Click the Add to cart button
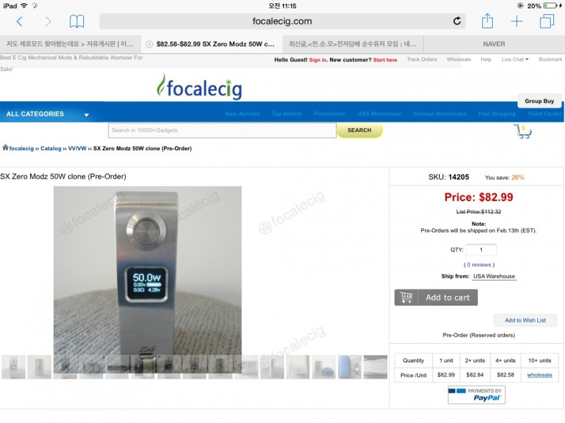 click(436, 297)
